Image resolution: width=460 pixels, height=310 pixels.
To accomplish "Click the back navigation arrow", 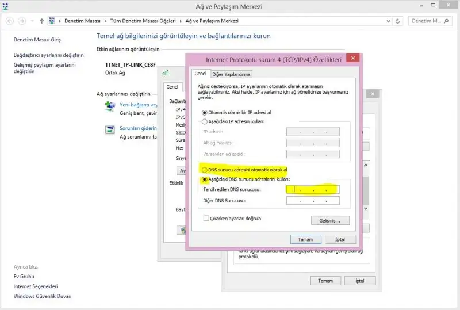I will pyautogui.click(x=10, y=21).
